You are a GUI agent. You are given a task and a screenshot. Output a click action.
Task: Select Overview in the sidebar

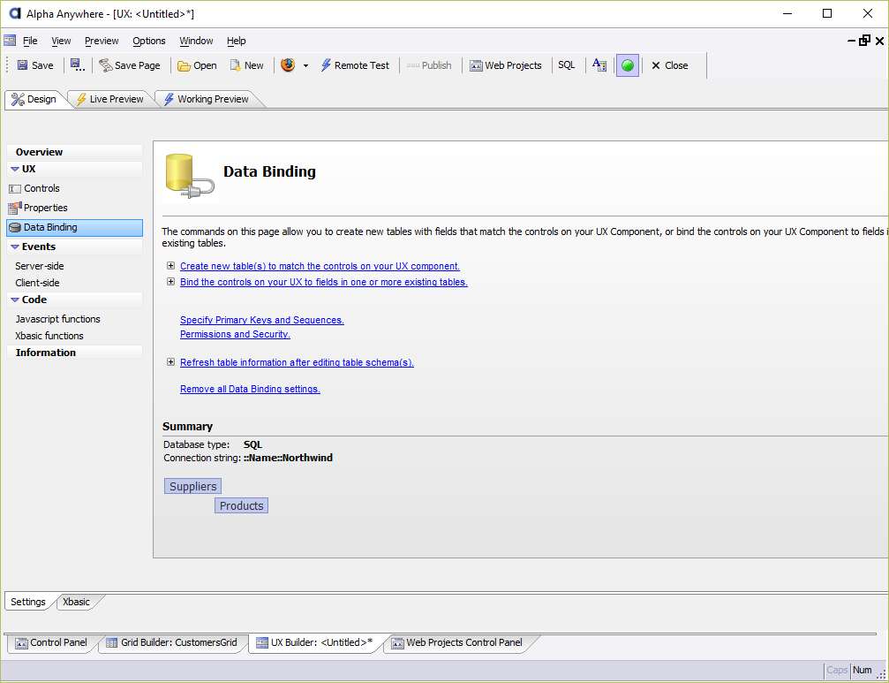click(x=74, y=152)
